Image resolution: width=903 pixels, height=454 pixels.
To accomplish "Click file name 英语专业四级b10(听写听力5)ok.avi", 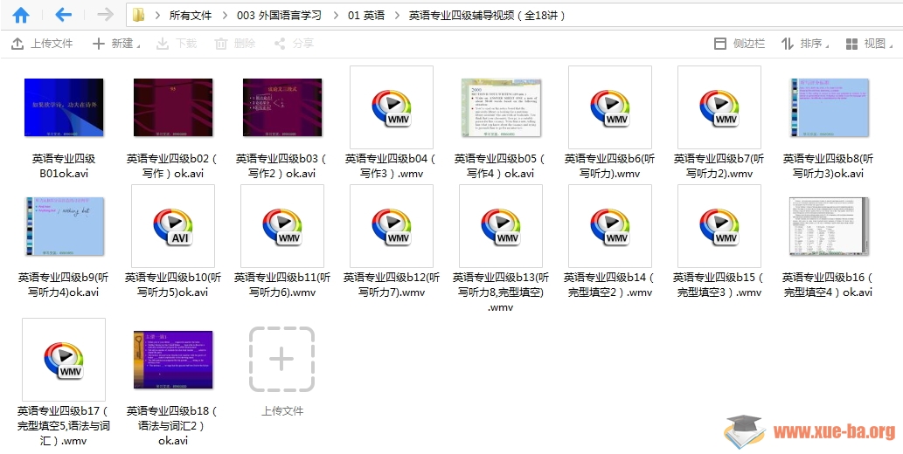I will tap(173, 285).
